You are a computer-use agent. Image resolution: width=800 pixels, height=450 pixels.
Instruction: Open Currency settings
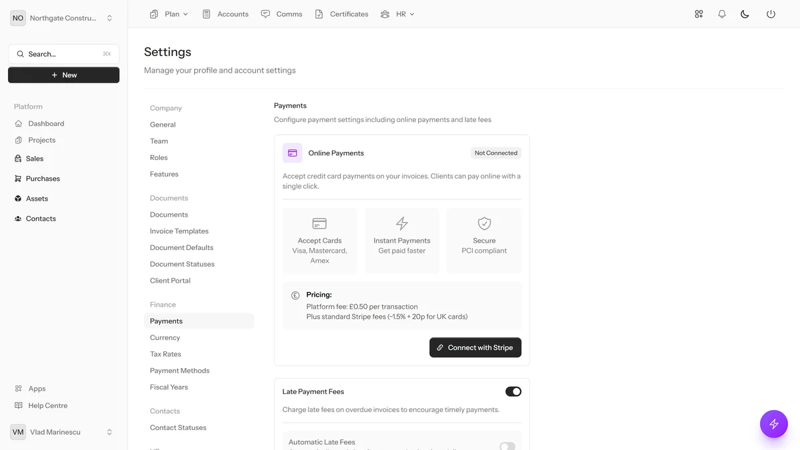(x=165, y=338)
